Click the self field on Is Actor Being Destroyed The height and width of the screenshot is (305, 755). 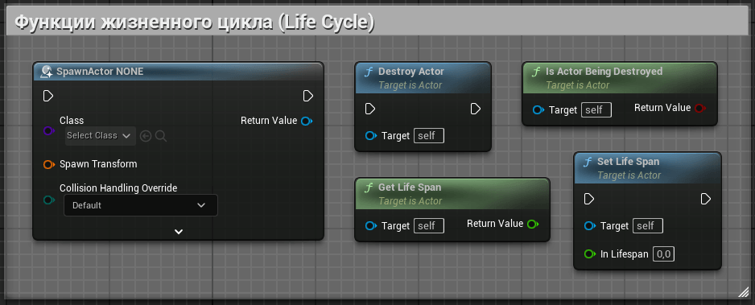click(596, 109)
